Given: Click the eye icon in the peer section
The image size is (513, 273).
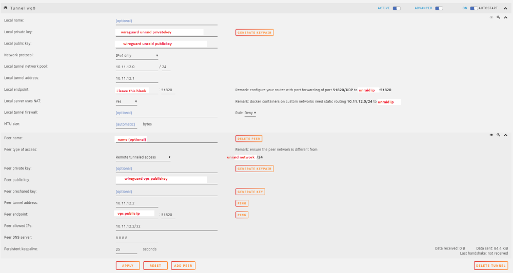Looking at the screenshot, I should [x=491, y=135].
